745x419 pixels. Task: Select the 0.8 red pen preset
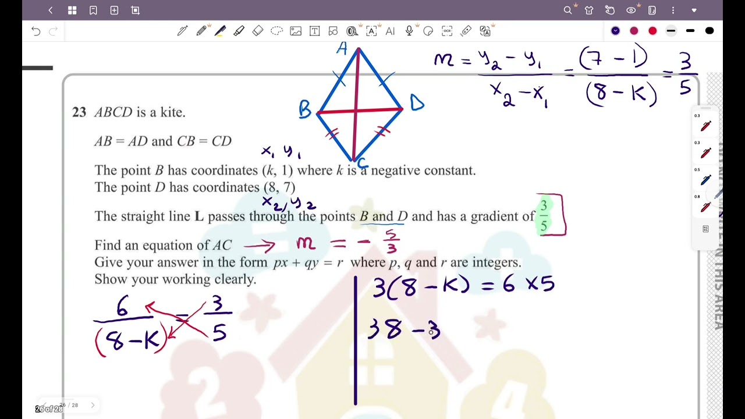(x=705, y=207)
